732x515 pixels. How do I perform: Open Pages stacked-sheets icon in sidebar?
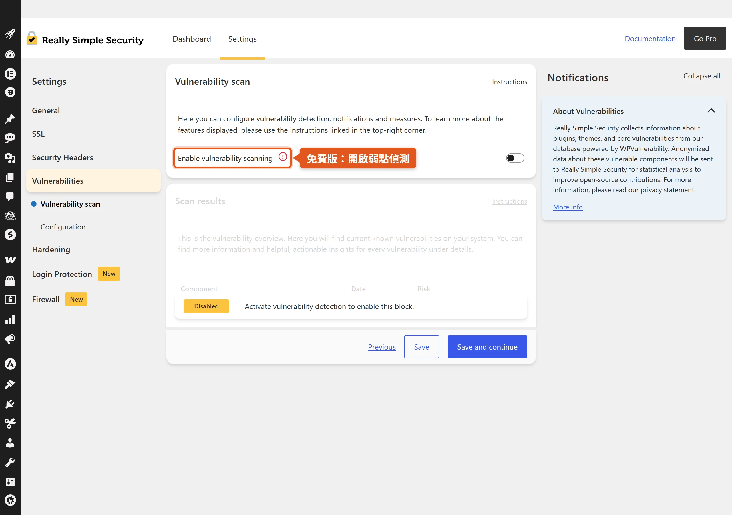[10, 177]
